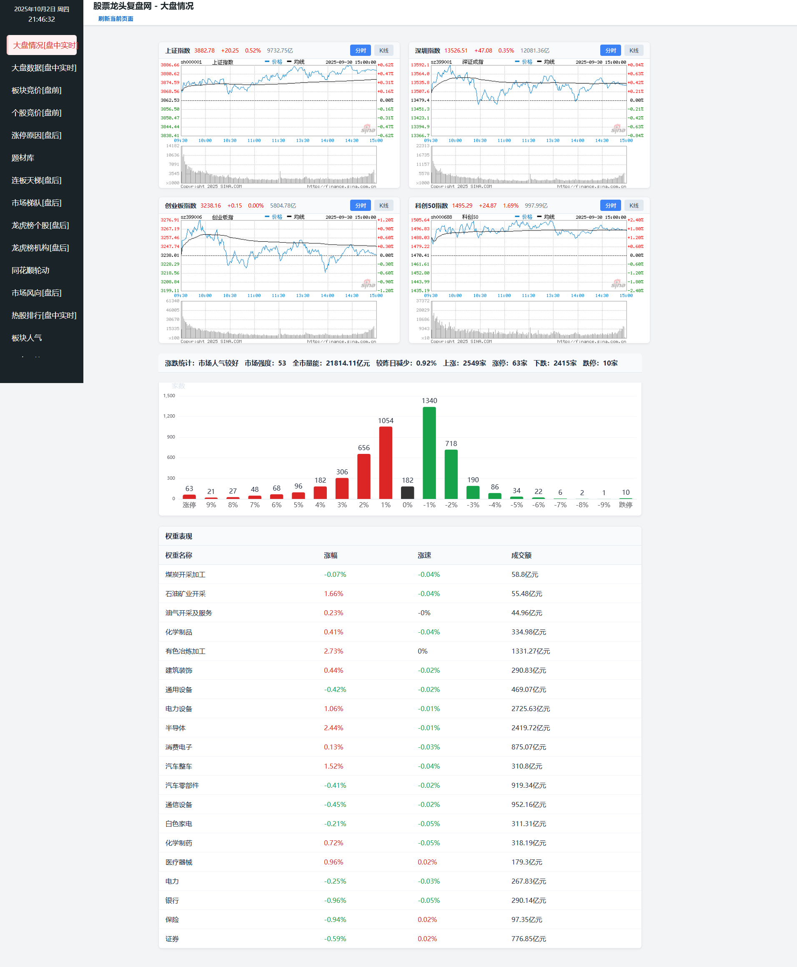Select 板块竞价[盘前] sidebar item
This screenshot has height=967, width=797.
(36, 90)
